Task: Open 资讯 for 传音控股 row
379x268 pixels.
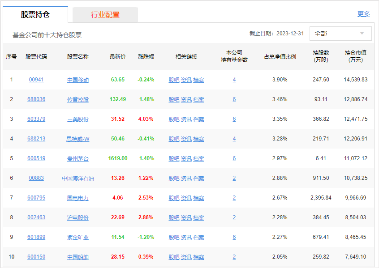Action: pyautogui.click(x=186, y=99)
